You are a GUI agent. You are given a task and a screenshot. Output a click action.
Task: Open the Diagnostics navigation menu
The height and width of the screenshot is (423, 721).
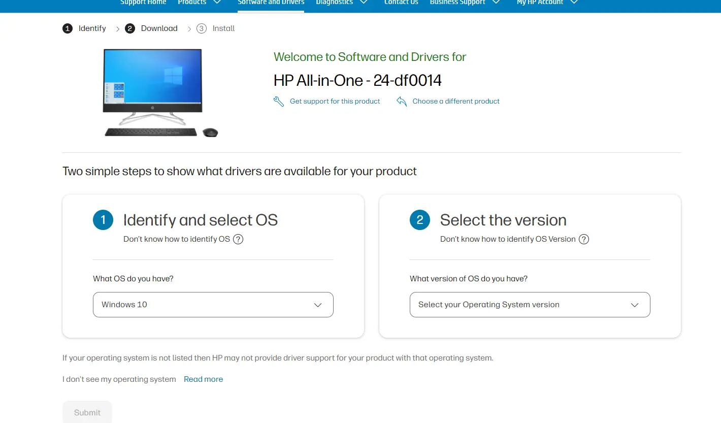point(342,3)
